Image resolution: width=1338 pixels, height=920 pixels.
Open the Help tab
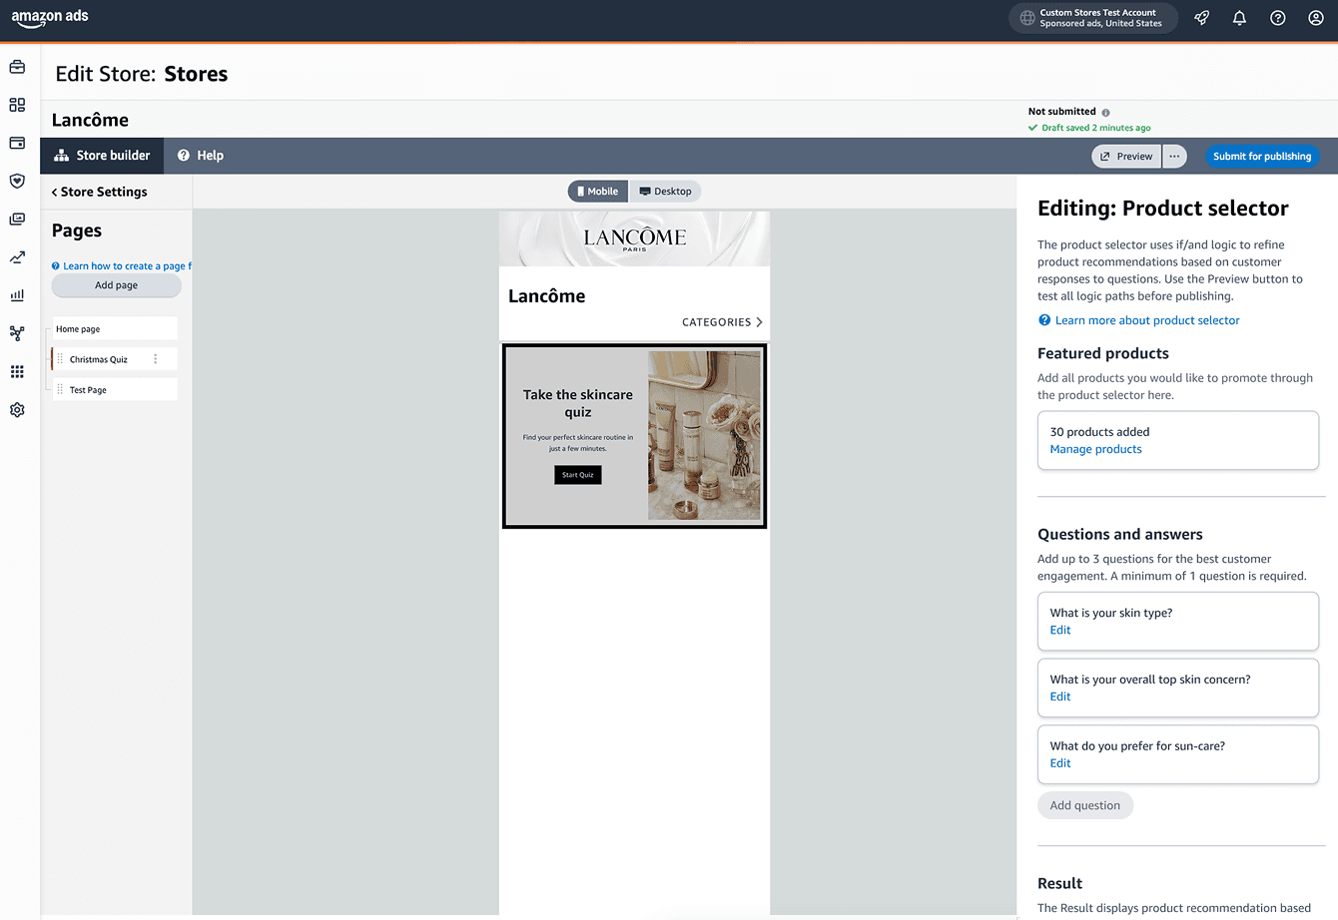click(201, 156)
